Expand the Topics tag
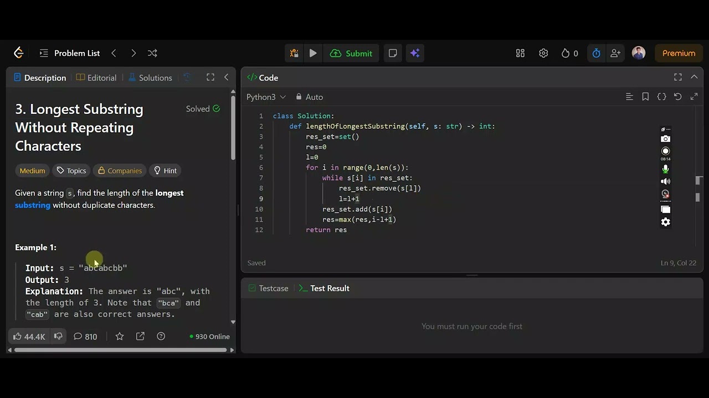Screen dimensions: 709x398 (71, 170)
